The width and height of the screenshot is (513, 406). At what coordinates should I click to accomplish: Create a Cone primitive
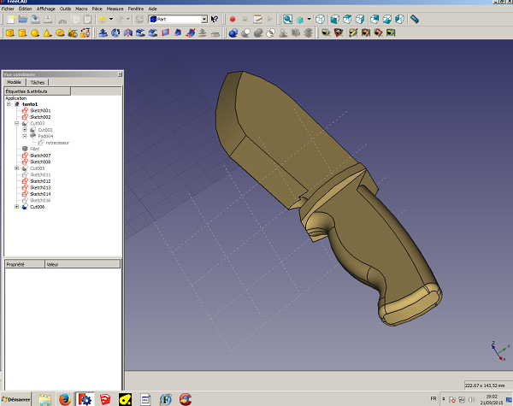pos(47,32)
